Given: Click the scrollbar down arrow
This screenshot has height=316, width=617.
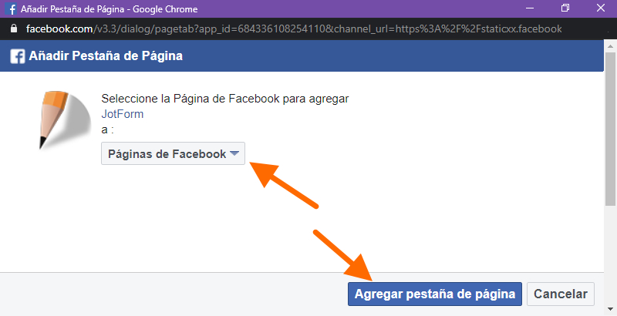Looking at the screenshot, I should [610, 309].
